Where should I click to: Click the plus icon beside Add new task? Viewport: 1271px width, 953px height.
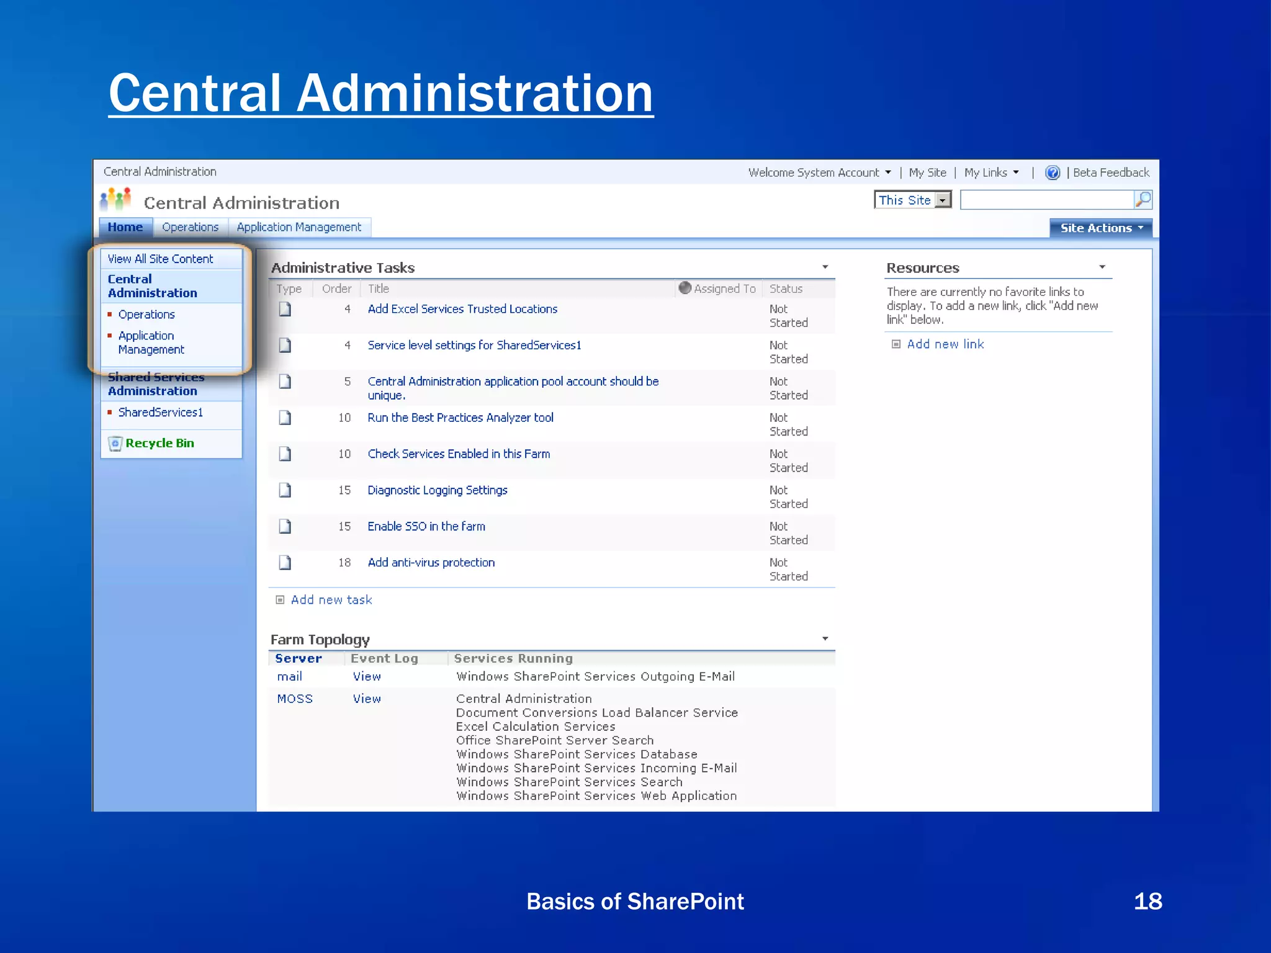point(280,600)
